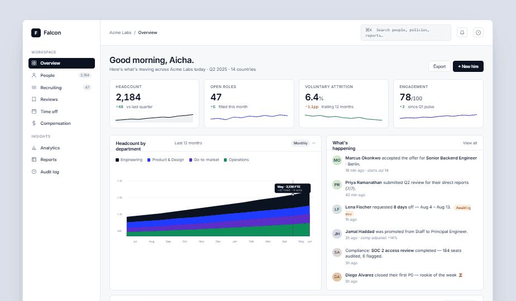Viewport: 516px width, 301px height.
Task: Click the Reports table icon
Action: point(34,159)
